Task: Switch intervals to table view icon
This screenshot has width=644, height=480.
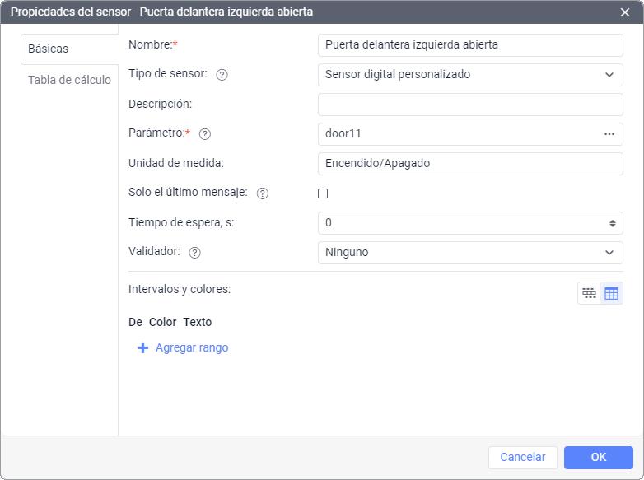Action: coord(612,293)
